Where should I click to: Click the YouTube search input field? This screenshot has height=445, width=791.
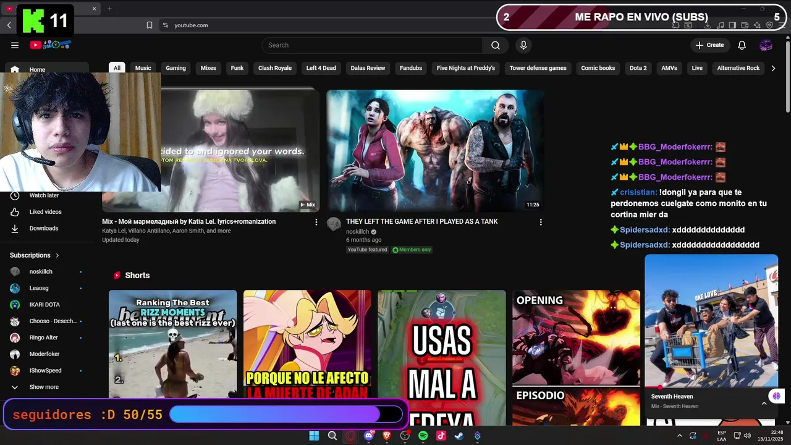click(x=372, y=45)
